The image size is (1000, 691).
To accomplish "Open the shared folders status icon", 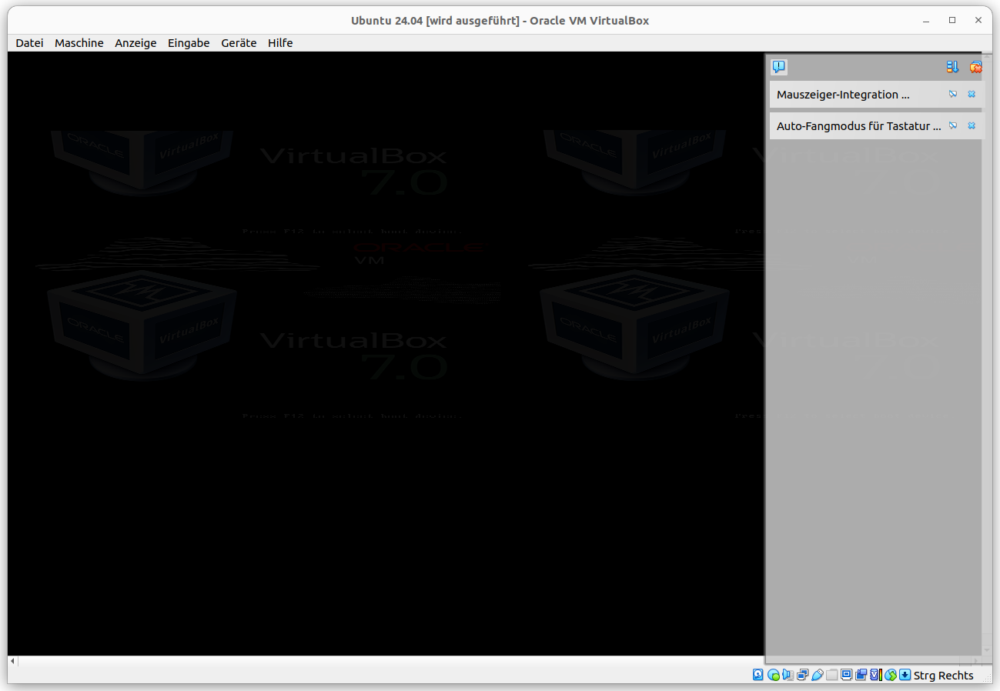I will [832, 675].
